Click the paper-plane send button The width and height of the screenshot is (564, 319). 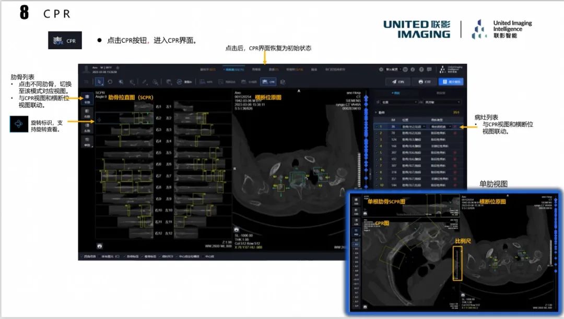point(398,82)
